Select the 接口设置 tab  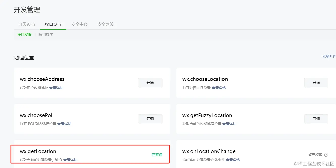pyautogui.click(x=53, y=24)
